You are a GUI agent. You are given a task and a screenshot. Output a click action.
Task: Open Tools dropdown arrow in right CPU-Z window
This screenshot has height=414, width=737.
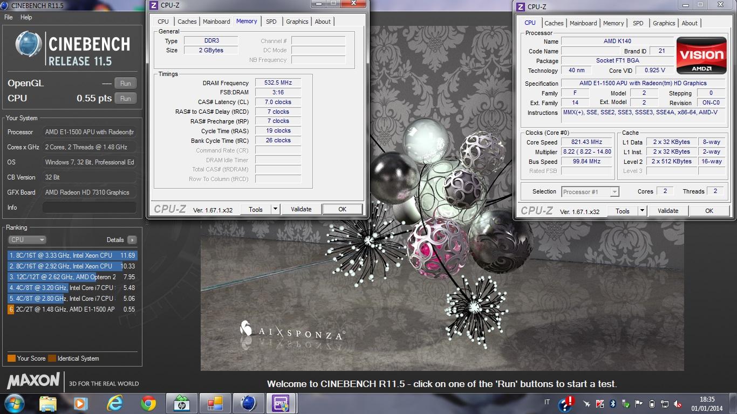(642, 211)
